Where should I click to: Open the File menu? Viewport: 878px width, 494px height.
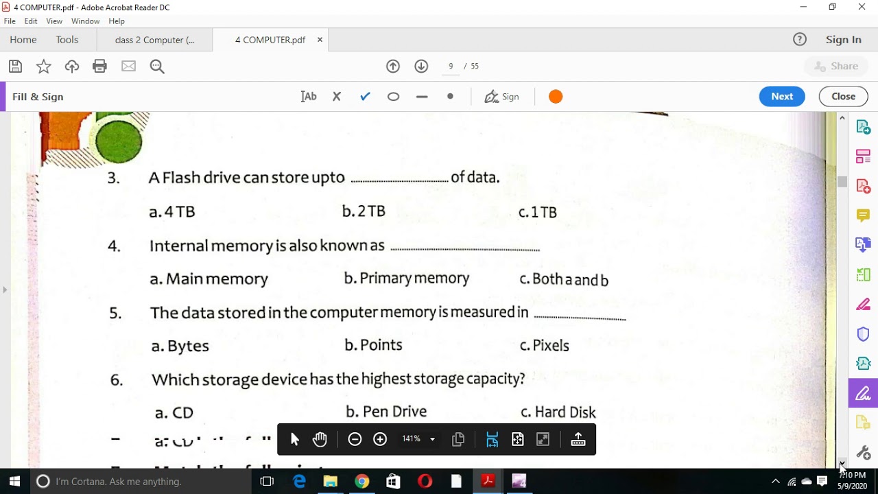coord(10,21)
